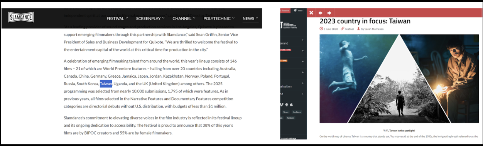The image size is (483, 146).
Task: Click the Slamdance logo
Action: click(x=21, y=17)
